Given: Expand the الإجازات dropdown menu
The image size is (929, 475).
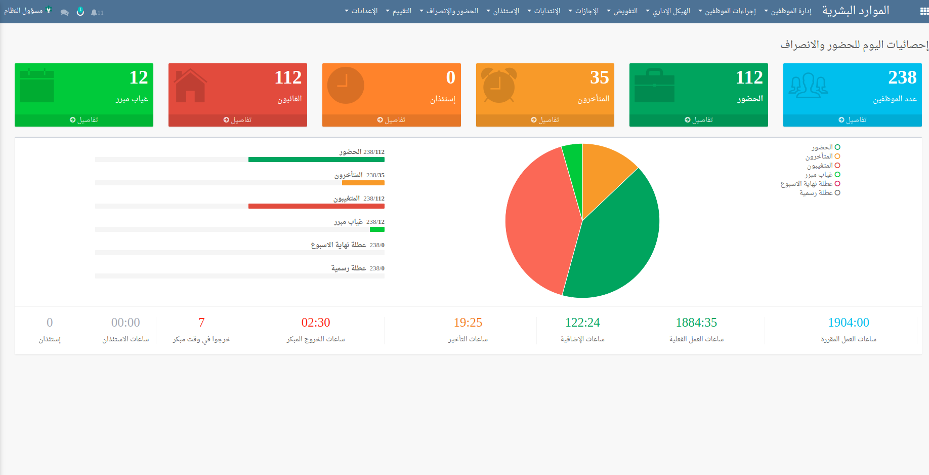Looking at the screenshot, I should [586, 11].
